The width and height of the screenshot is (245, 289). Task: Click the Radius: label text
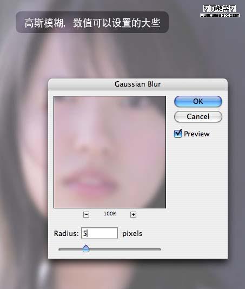[x=67, y=233]
